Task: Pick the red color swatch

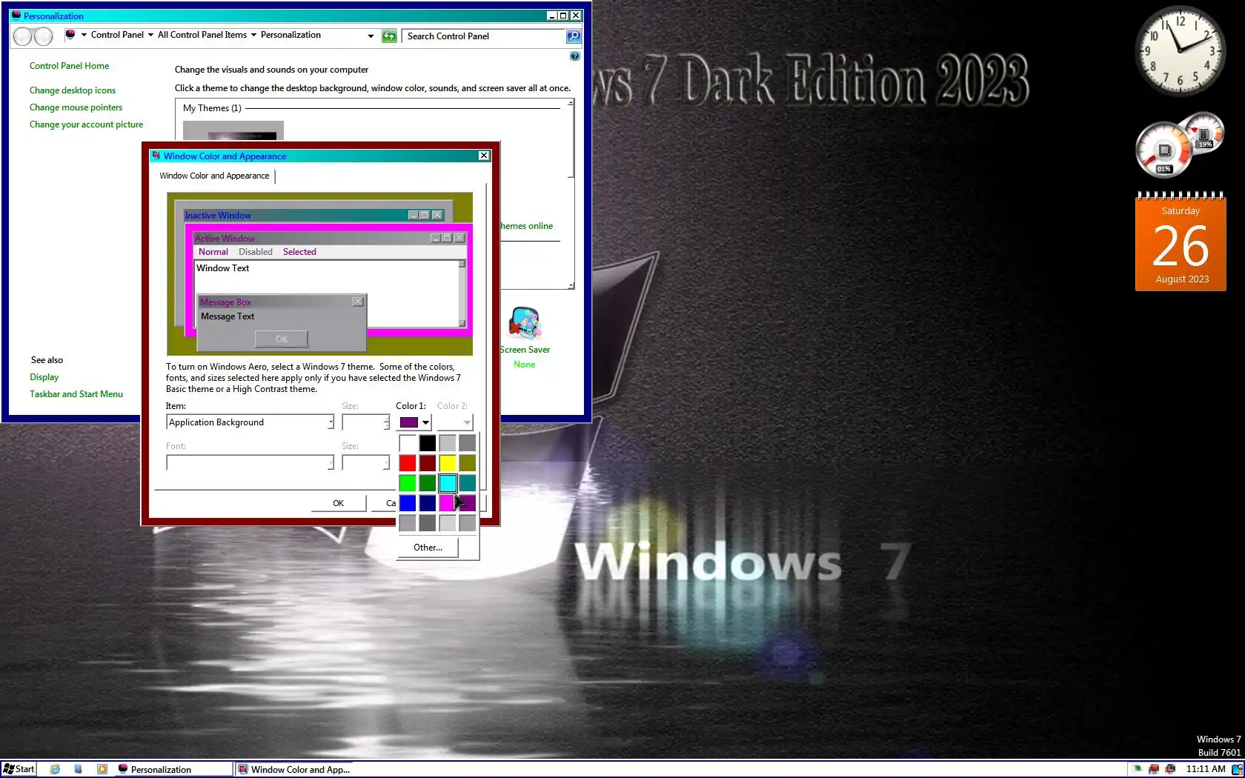Action: tap(408, 463)
